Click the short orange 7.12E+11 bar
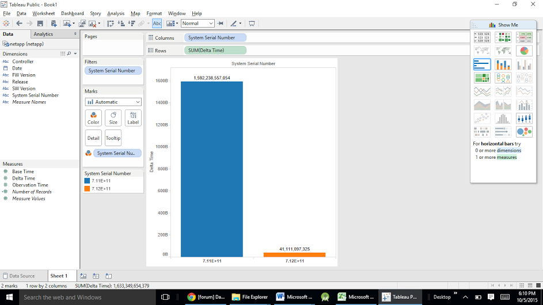The width and height of the screenshot is (543, 305). [x=294, y=255]
